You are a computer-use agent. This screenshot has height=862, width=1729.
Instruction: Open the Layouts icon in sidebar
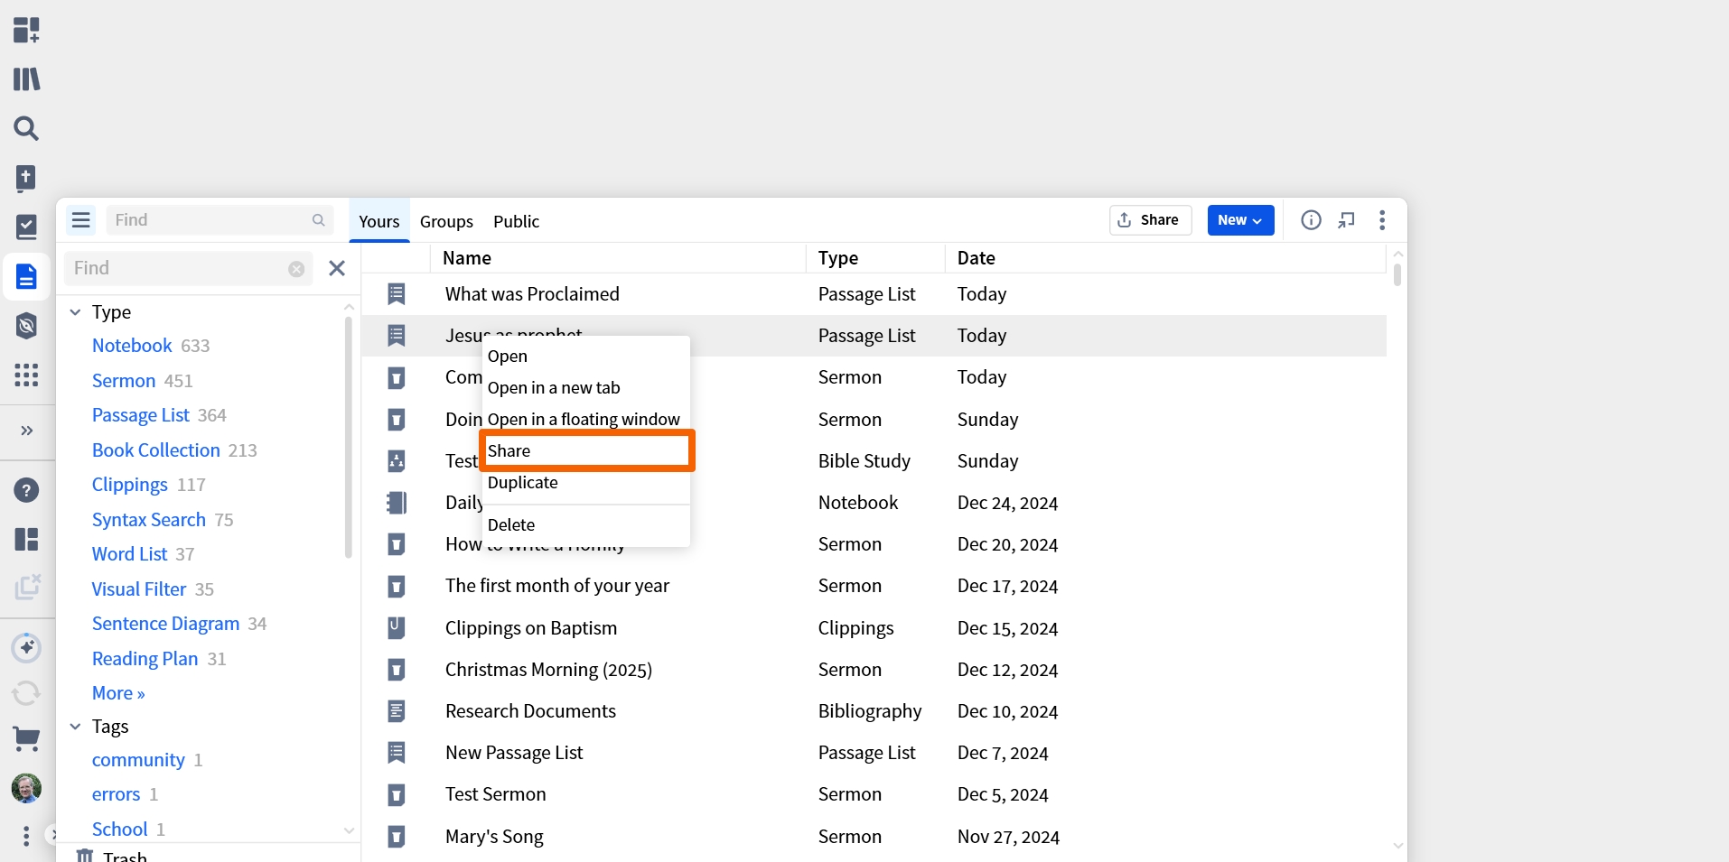26,540
